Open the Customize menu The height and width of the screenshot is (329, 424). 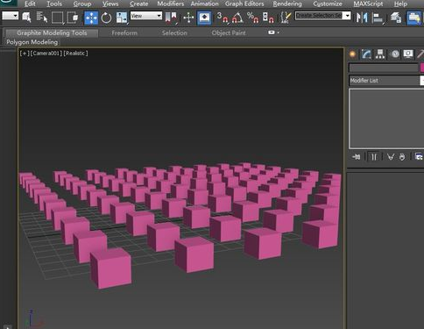click(328, 4)
